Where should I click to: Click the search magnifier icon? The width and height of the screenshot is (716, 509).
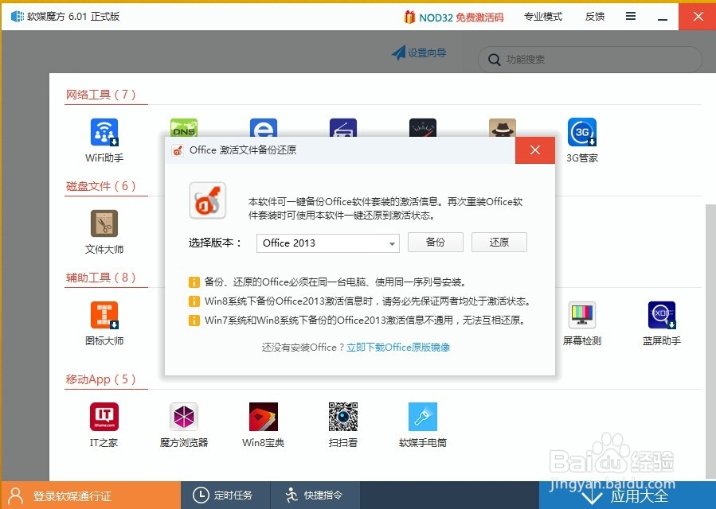coord(494,60)
